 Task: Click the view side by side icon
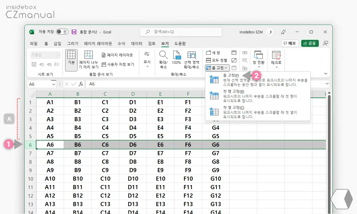point(245,53)
